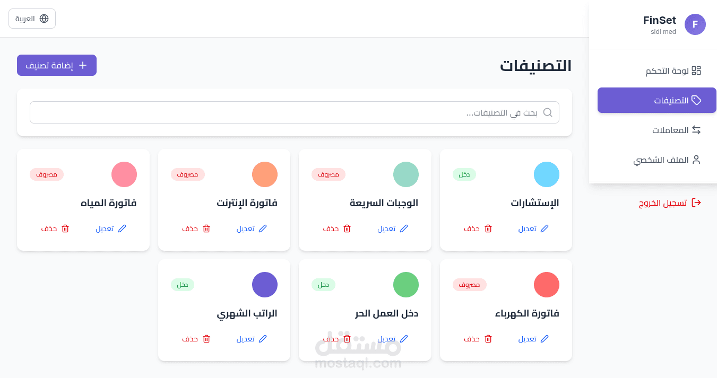Click the إضافة تصنيف add category button
The height and width of the screenshot is (378, 717).
(x=57, y=65)
